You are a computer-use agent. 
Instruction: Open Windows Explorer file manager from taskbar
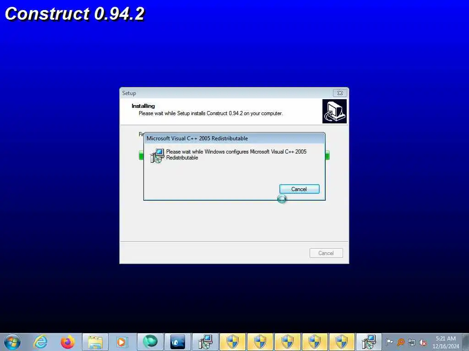coord(95,342)
